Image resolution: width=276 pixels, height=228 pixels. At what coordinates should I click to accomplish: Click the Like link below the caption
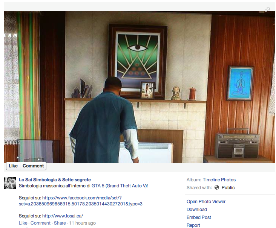click(x=23, y=223)
